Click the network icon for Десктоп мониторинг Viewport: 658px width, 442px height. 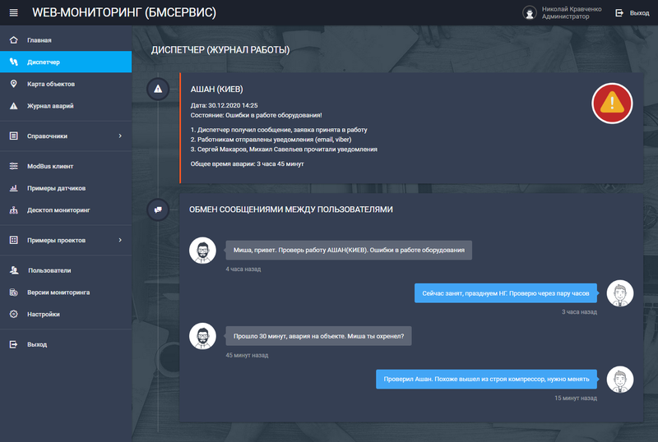point(13,209)
